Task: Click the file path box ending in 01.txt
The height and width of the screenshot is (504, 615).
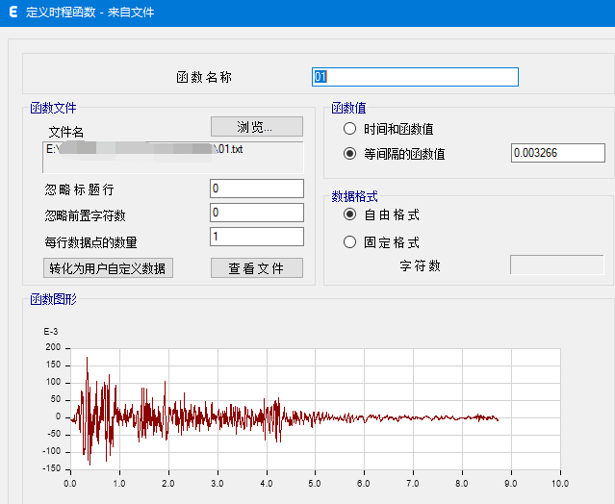Action: coord(174,158)
